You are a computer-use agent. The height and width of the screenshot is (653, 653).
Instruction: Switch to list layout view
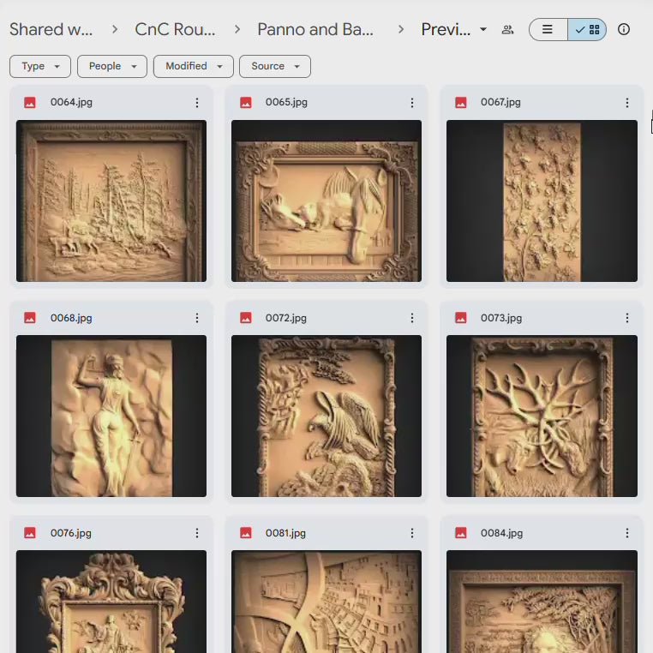coord(548,29)
